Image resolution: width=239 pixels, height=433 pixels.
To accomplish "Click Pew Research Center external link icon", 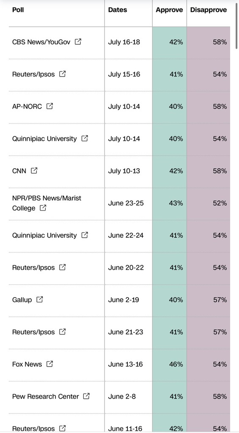I will coord(86,396).
